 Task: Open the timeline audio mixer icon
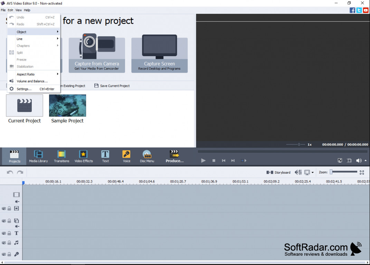click(x=298, y=173)
